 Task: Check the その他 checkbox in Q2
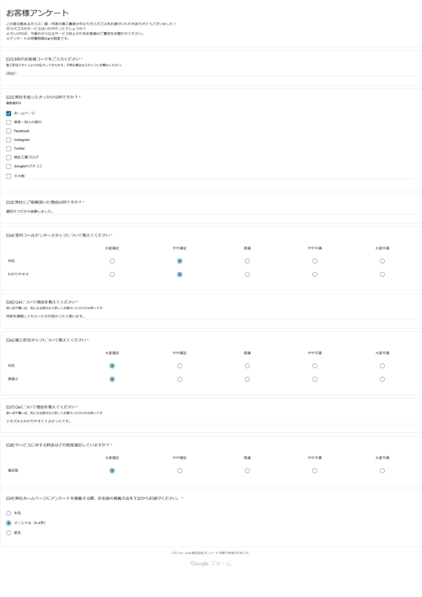click(x=8, y=176)
